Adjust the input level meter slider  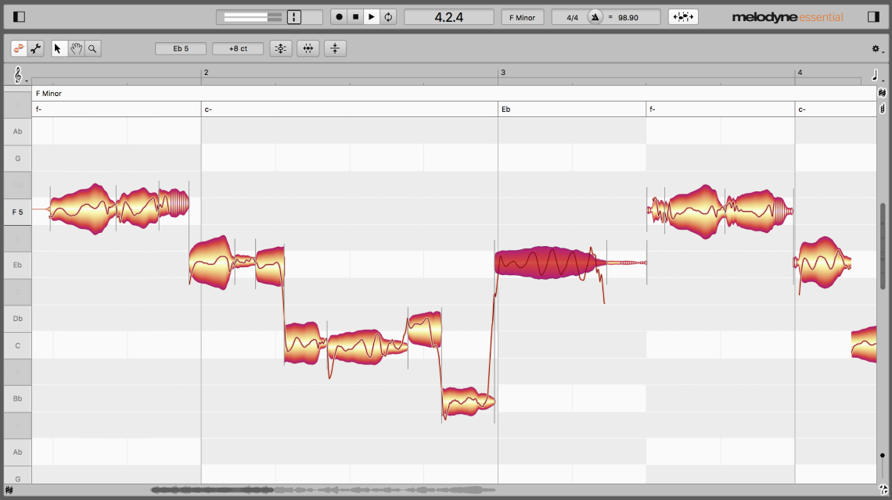point(253,17)
